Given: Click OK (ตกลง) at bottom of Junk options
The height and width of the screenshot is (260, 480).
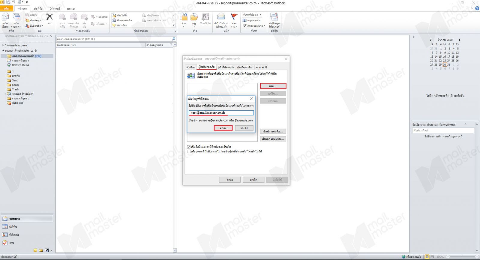Looking at the screenshot, I should click(230, 180).
